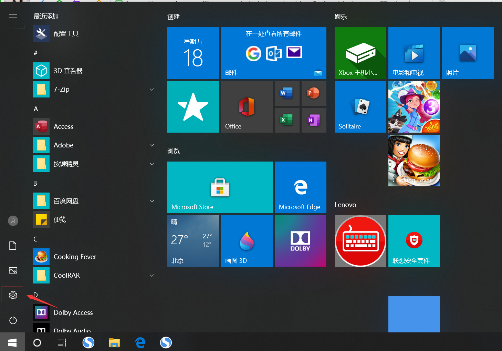Click the Windows Start button
The image size is (502, 351).
[x=12, y=342]
